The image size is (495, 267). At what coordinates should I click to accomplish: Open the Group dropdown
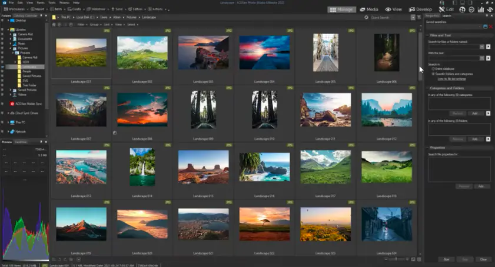[x=95, y=25]
